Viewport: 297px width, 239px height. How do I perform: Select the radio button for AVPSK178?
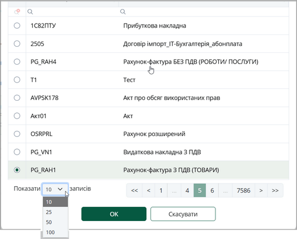(x=17, y=98)
